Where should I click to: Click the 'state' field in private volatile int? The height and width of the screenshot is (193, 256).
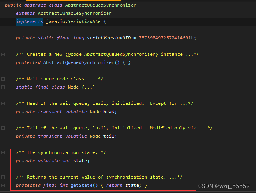tap(80, 161)
